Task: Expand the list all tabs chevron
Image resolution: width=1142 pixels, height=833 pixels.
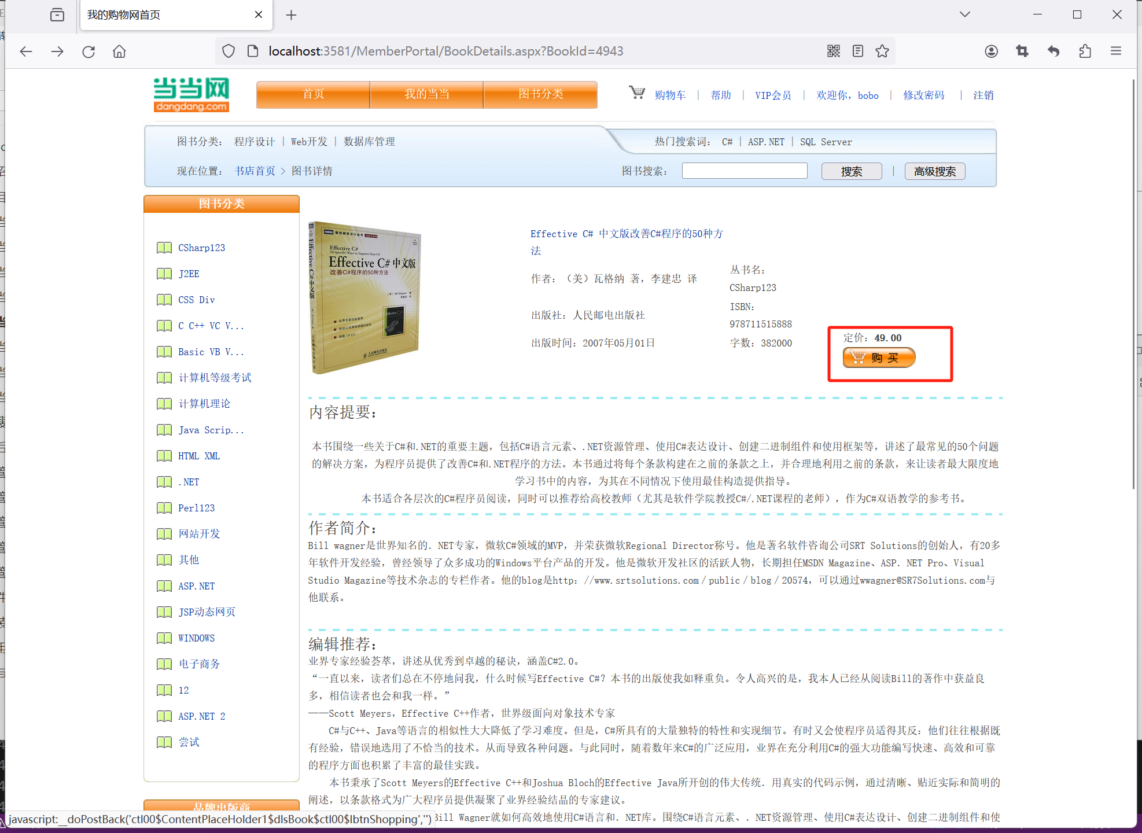Action: pyautogui.click(x=964, y=14)
